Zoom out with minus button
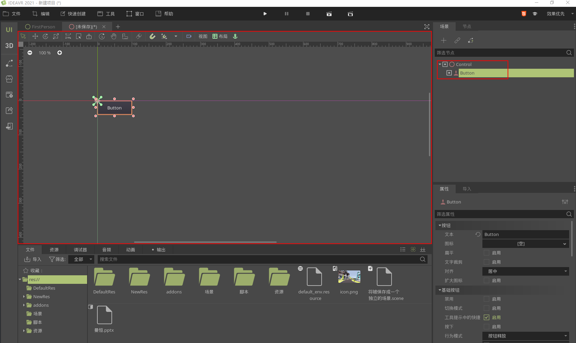This screenshot has width=576, height=343. click(30, 53)
